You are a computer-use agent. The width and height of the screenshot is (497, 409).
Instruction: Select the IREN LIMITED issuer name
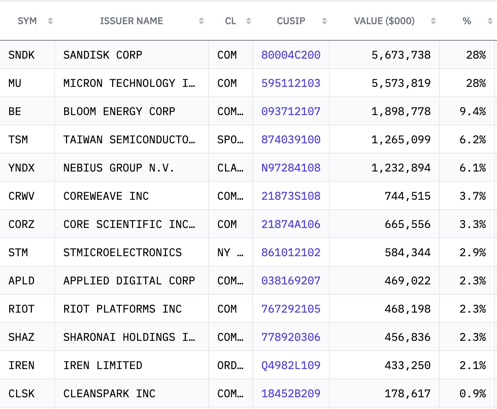point(103,365)
